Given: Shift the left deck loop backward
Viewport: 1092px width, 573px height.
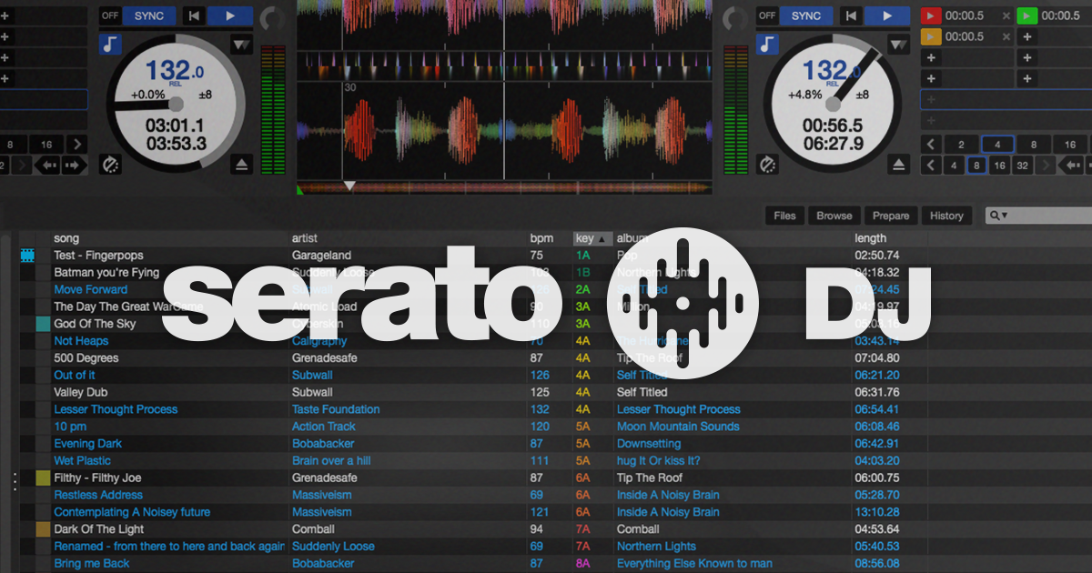Looking at the screenshot, I should 45,165.
